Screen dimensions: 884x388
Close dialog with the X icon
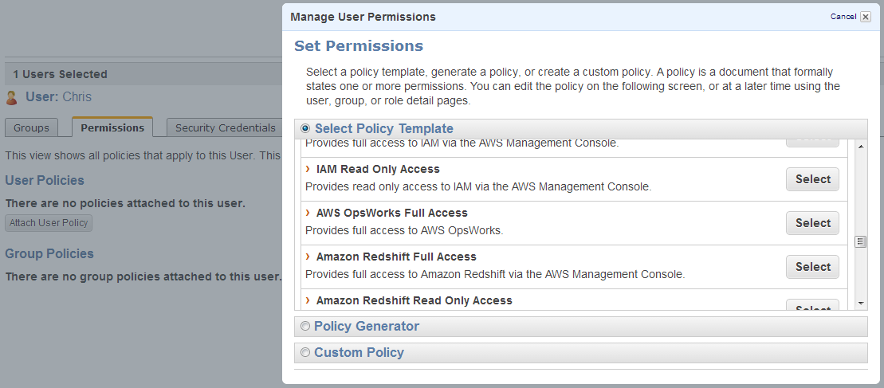pos(866,17)
